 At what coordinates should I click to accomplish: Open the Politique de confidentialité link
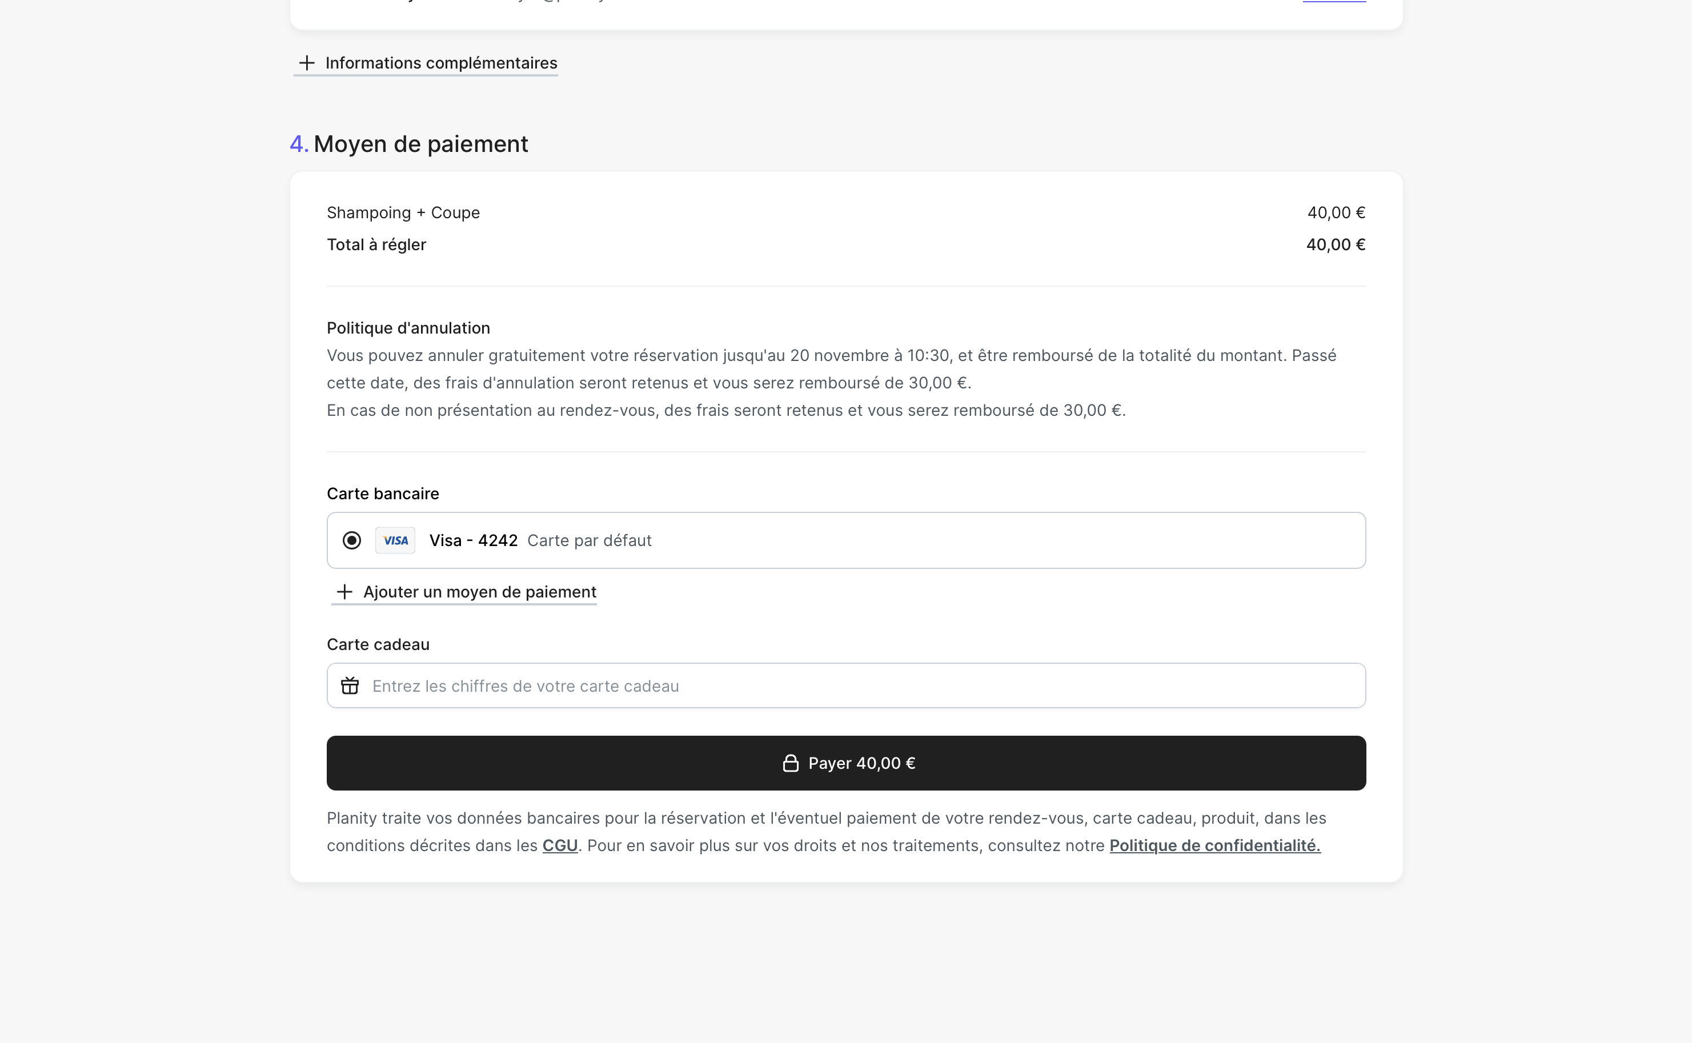[x=1214, y=846]
